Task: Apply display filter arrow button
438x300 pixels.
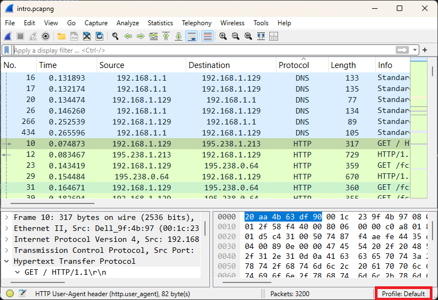Action: (402, 50)
